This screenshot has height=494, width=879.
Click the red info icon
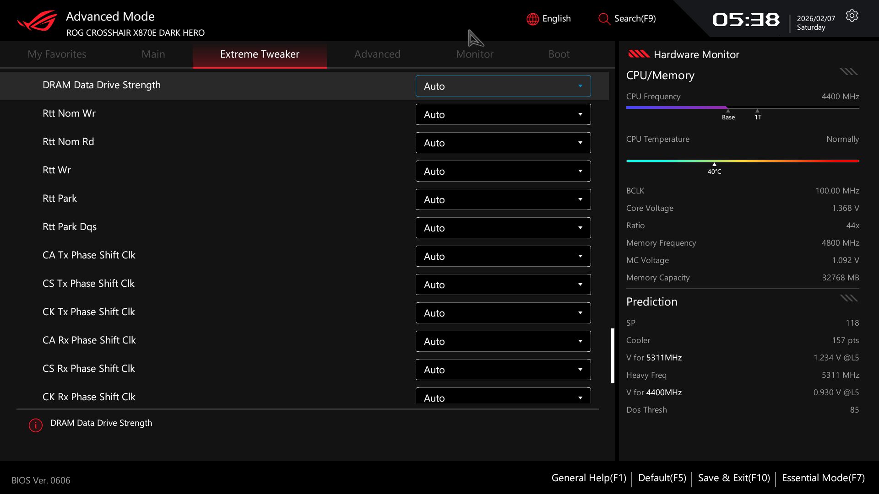36,425
